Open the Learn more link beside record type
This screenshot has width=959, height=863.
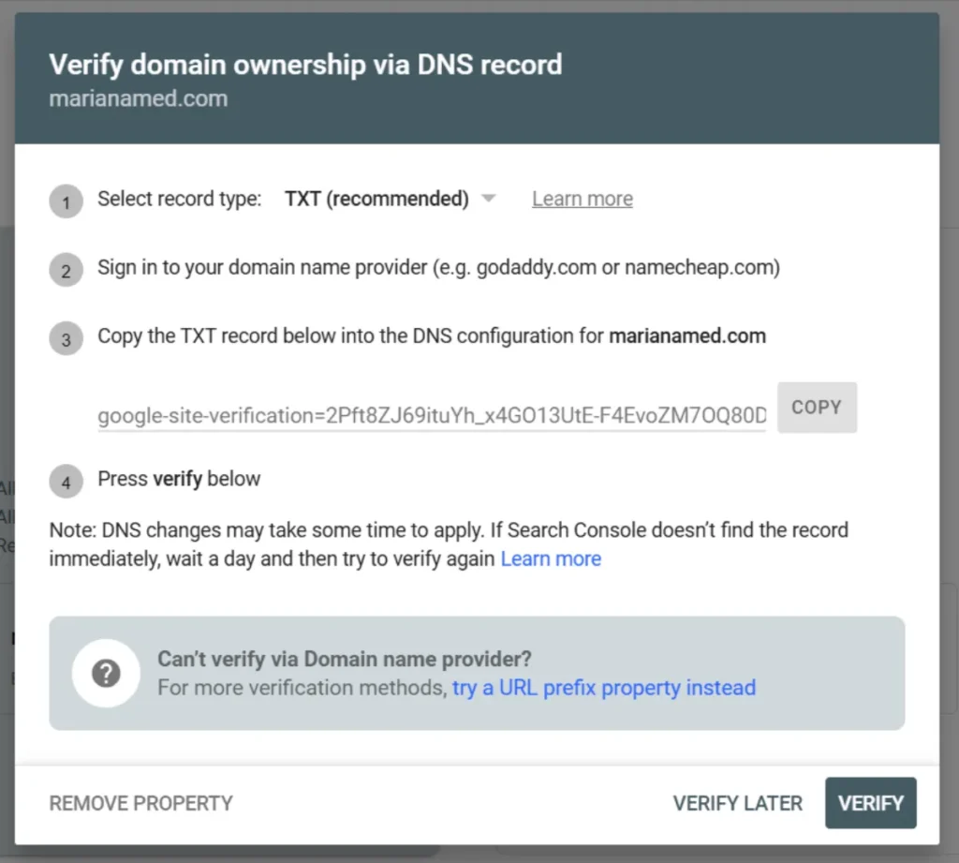pos(582,198)
